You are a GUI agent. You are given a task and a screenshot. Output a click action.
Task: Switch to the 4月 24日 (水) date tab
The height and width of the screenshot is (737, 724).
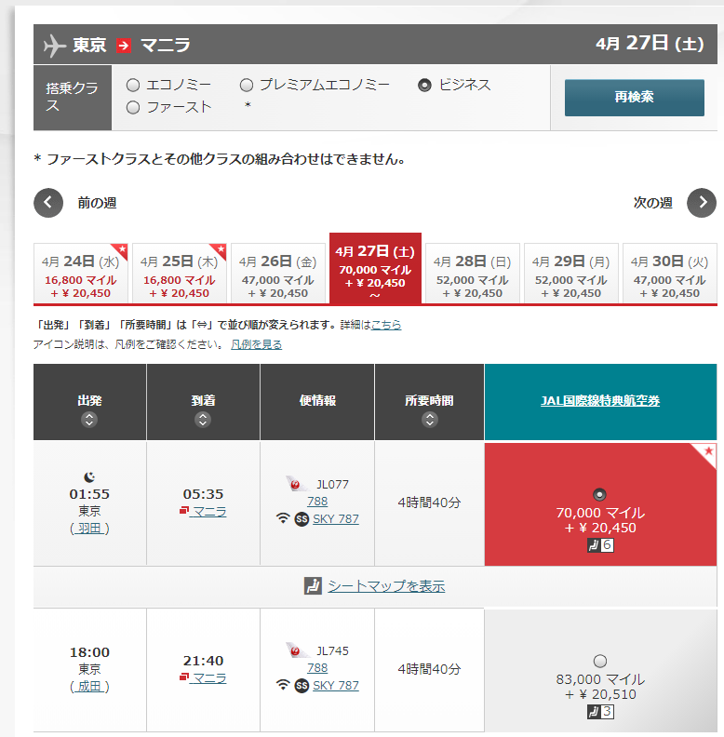[81, 274]
